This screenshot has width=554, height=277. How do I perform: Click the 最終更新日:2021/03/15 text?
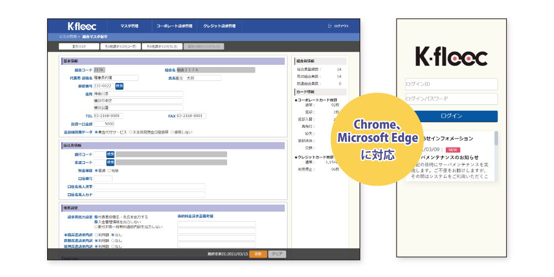pos(229,254)
